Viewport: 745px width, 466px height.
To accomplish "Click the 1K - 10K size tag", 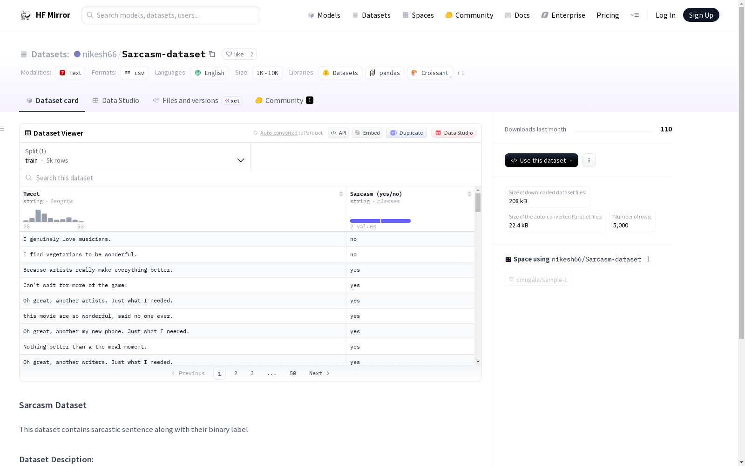I will [x=267, y=73].
